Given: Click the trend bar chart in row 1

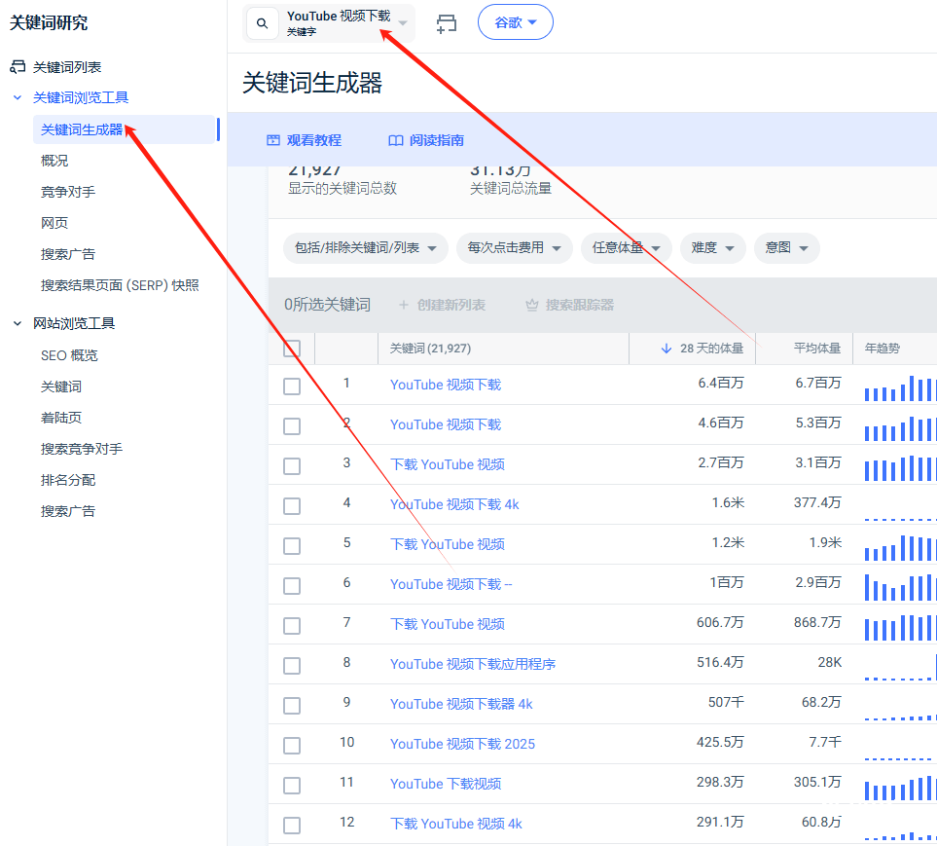Looking at the screenshot, I should pyautogui.click(x=899, y=387).
